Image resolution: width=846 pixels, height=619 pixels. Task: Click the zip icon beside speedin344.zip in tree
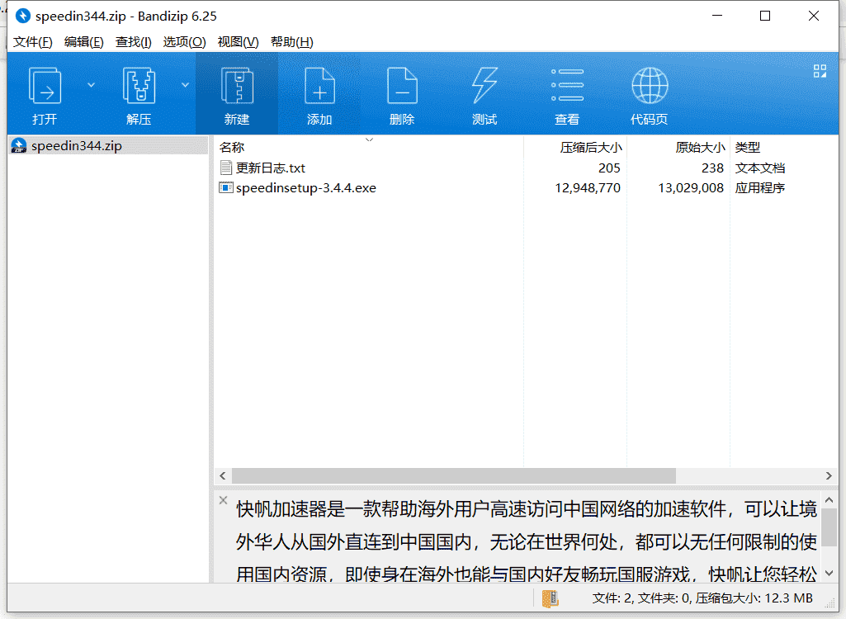(x=19, y=146)
